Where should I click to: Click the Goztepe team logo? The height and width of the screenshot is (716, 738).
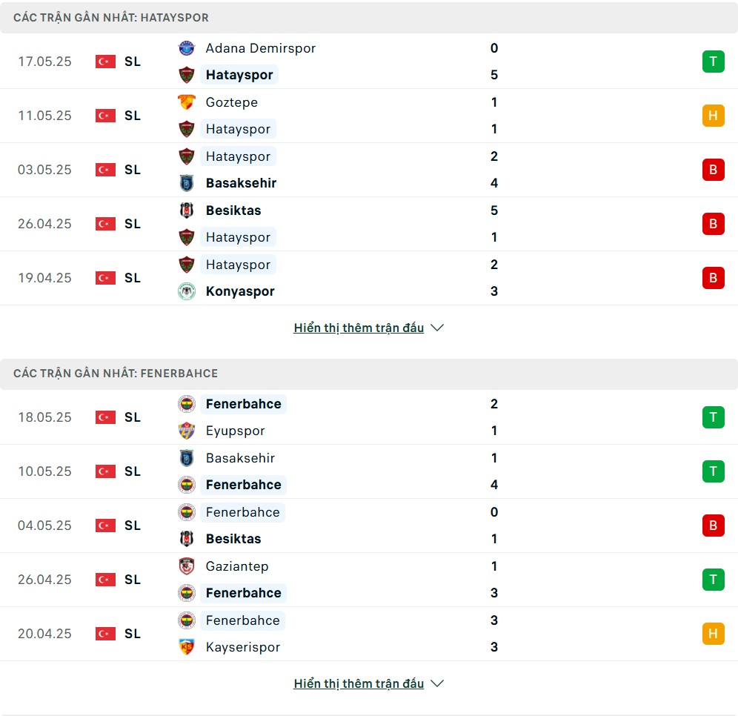pyautogui.click(x=187, y=102)
